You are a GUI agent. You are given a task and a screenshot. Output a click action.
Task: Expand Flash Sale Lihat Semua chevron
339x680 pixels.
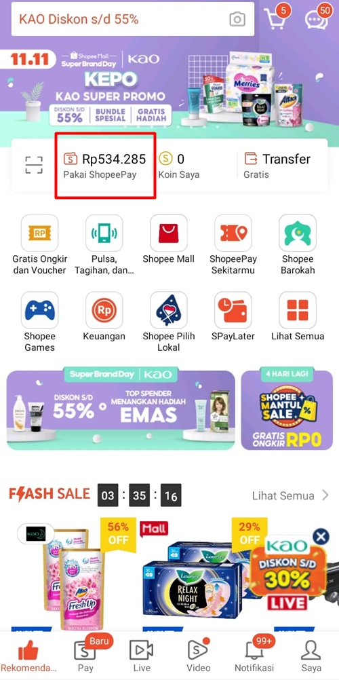[x=325, y=495]
